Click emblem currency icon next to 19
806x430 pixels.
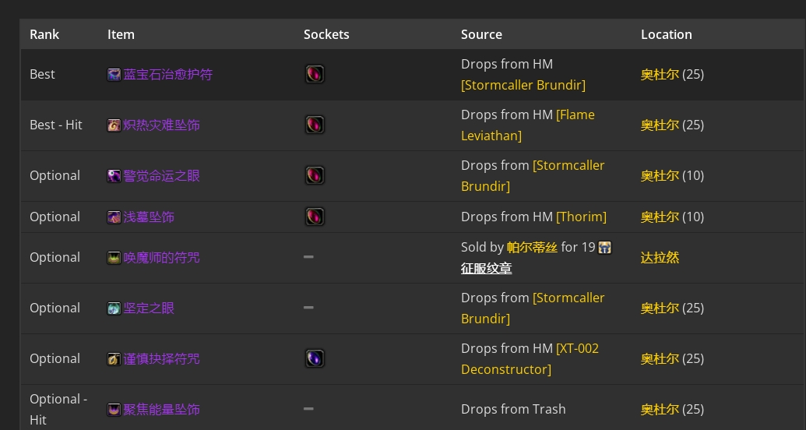click(x=605, y=248)
